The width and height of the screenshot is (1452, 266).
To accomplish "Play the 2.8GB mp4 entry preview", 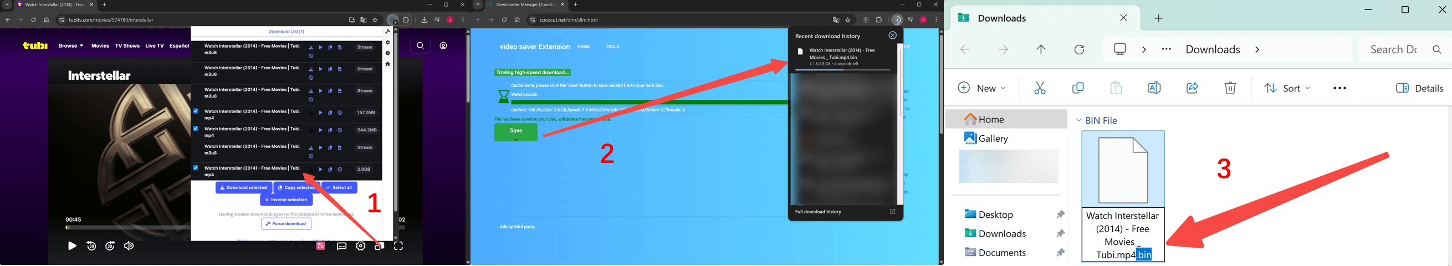I will click(320, 170).
